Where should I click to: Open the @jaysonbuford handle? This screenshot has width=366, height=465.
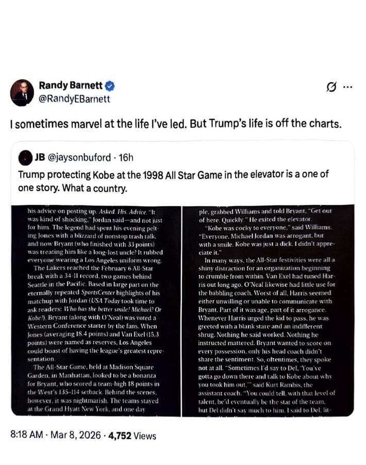click(x=79, y=157)
